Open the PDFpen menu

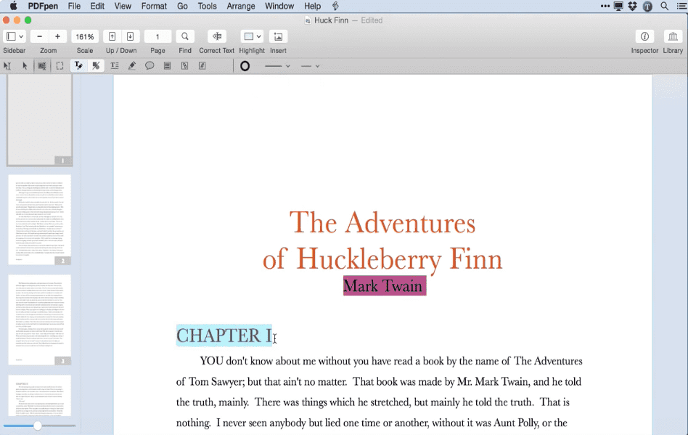(43, 6)
